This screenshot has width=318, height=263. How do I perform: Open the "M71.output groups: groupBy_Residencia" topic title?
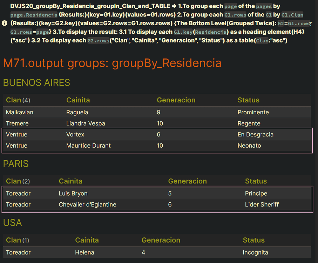pos(112,63)
